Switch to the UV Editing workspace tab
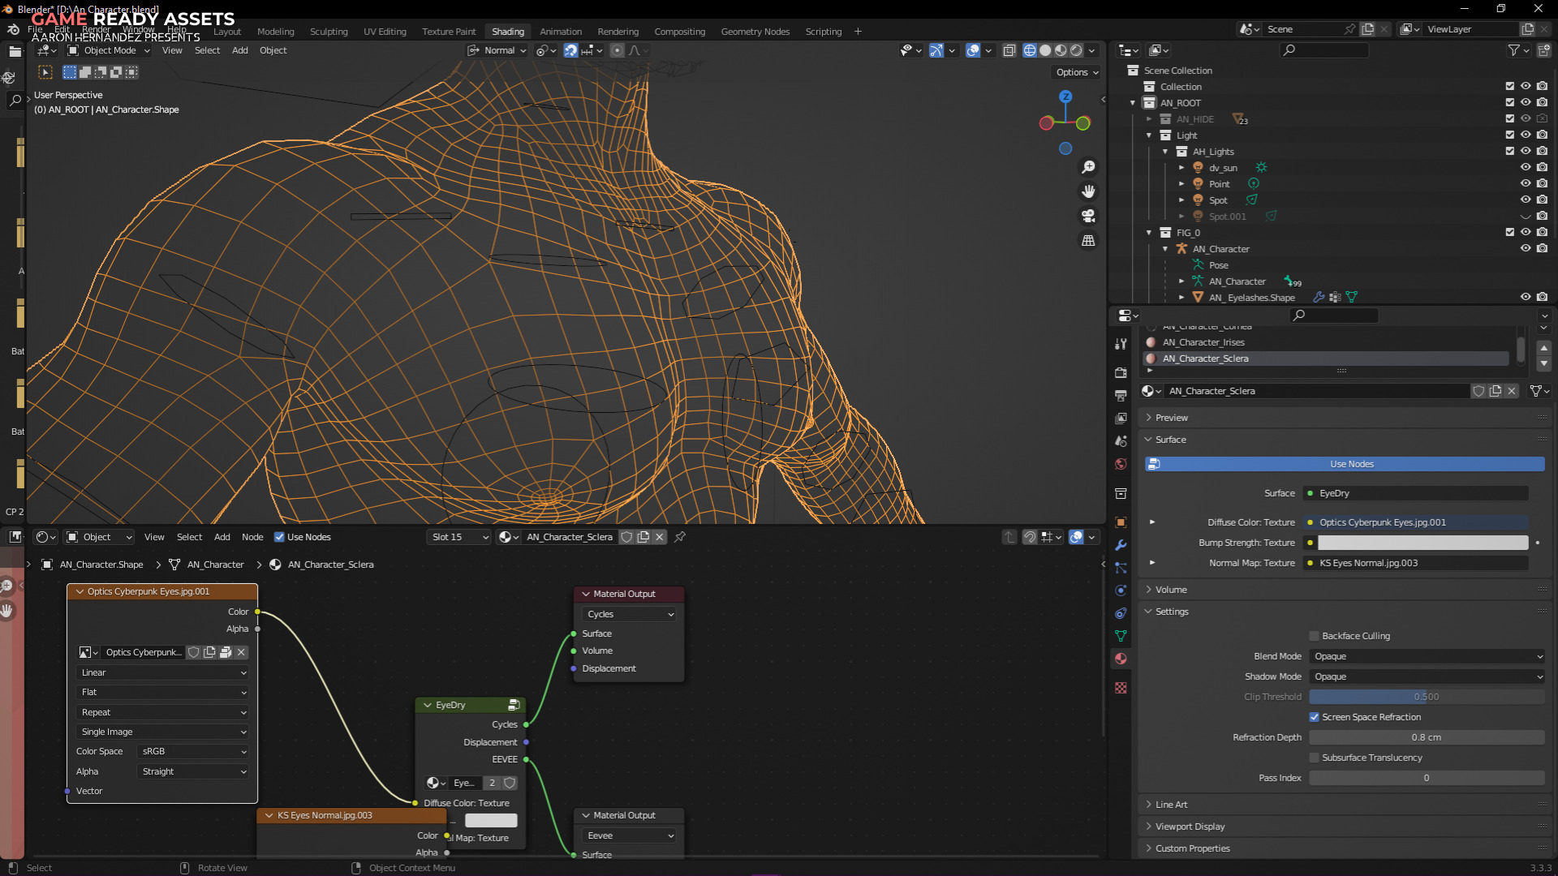 point(385,32)
